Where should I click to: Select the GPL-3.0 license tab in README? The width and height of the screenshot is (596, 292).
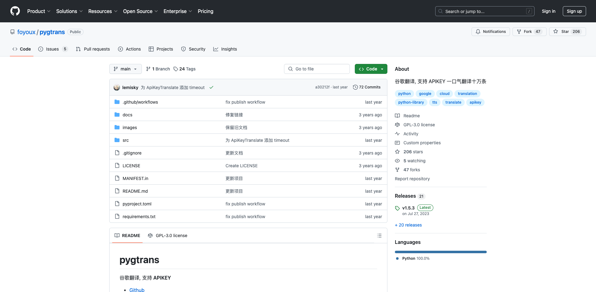pyautogui.click(x=168, y=236)
